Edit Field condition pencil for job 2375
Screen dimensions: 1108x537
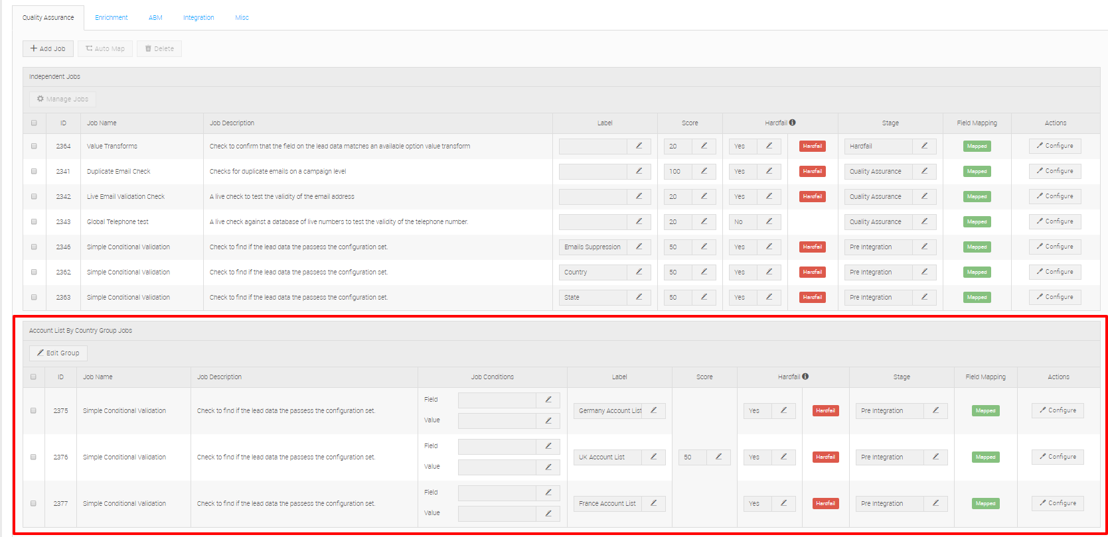[548, 400]
